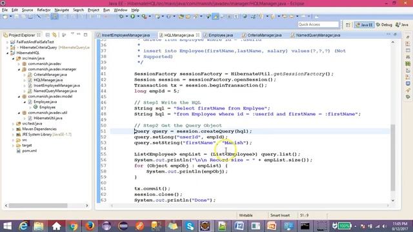Click battery indicator showing 100%

[x=344, y=226]
